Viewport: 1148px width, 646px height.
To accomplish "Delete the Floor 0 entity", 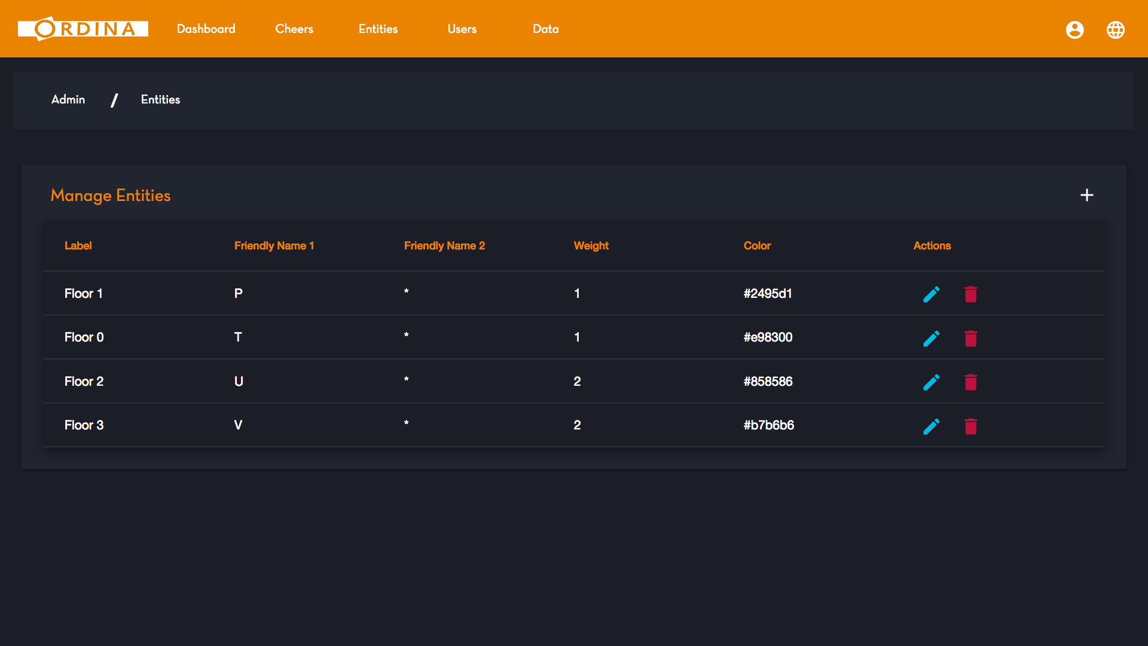I will coord(970,339).
